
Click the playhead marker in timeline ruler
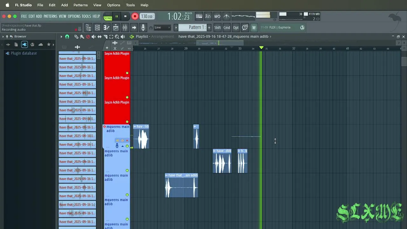261,48
